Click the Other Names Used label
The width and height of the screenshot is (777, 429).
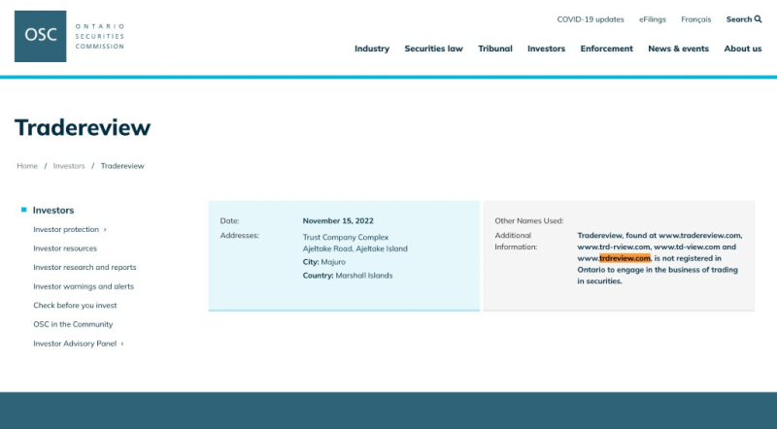528,221
